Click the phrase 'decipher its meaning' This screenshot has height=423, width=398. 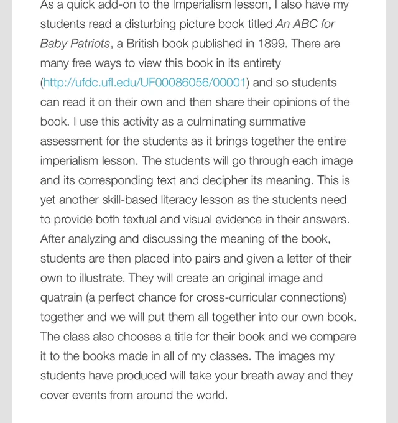tap(258, 180)
